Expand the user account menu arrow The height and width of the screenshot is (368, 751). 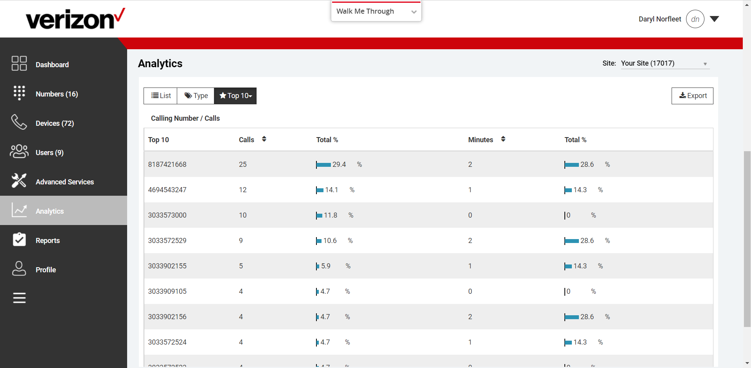point(715,19)
